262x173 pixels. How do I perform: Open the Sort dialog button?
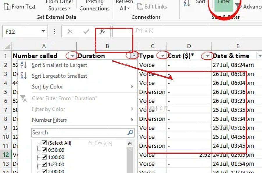pos(201,2)
